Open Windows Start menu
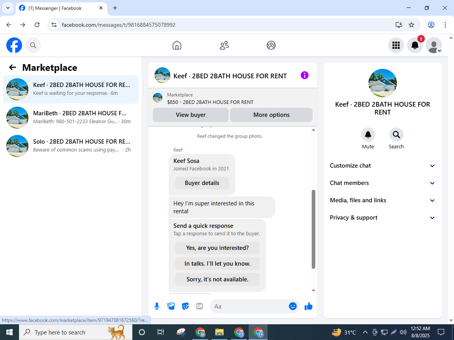This screenshot has width=454, height=340. [9, 332]
